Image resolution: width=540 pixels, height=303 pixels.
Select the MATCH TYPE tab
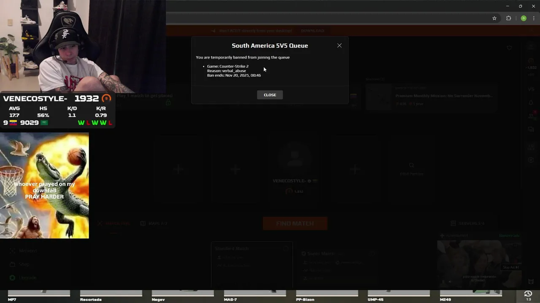pos(114,223)
